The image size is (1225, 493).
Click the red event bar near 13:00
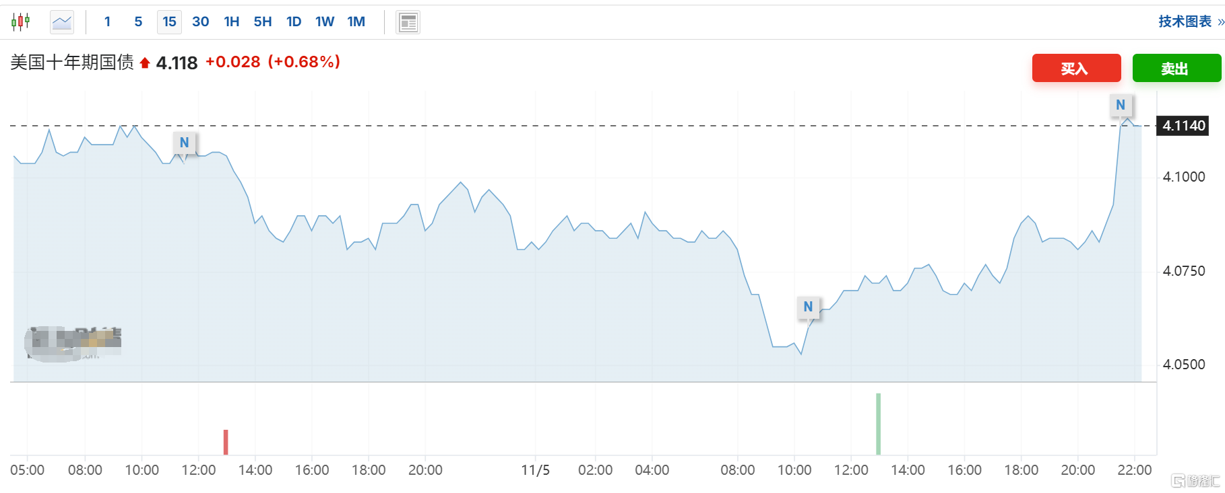[x=226, y=442]
